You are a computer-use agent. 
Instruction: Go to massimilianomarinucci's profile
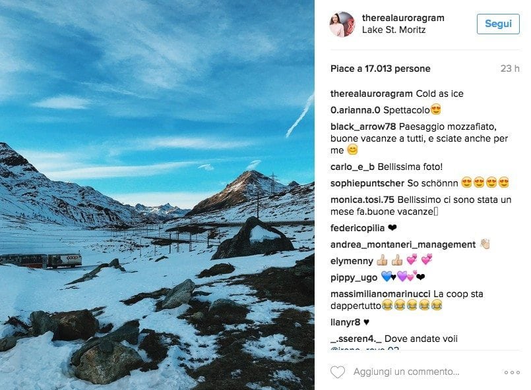click(381, 294)
